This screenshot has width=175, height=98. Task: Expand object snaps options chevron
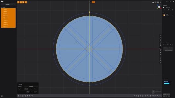173,15
